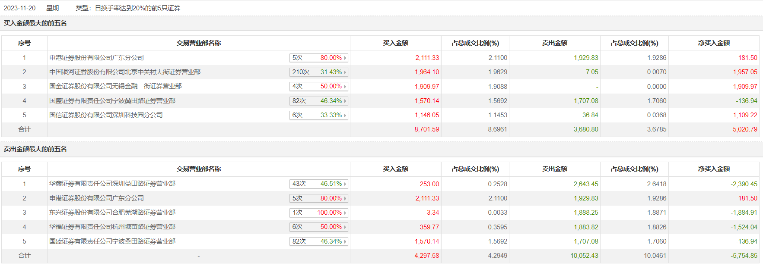Image resolution: width=763 pixels, height=266 pixels.
Task: Click net buy total 5,020.79
Action: pyautogui.click(x=745, y=129)
